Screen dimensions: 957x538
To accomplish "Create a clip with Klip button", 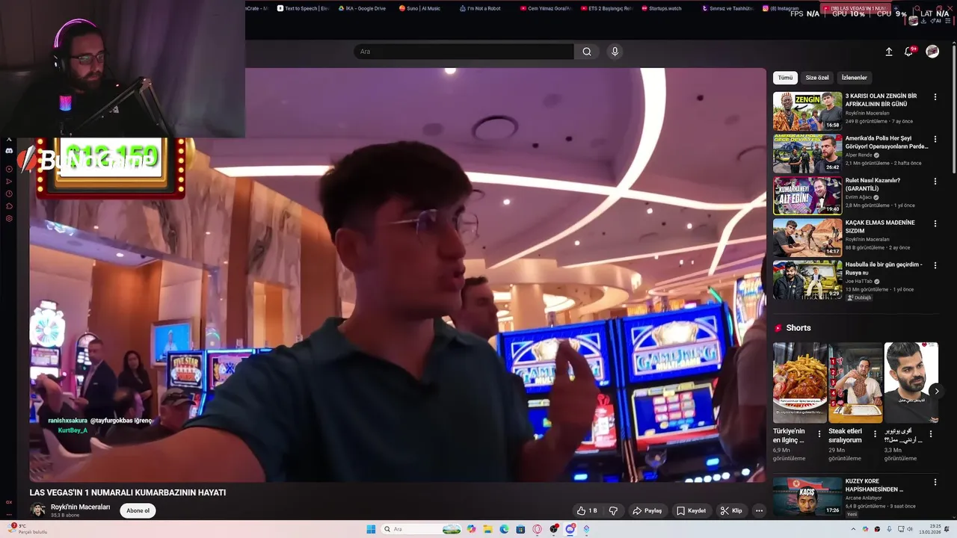I will pyautogui.click(x=731, y=510).
